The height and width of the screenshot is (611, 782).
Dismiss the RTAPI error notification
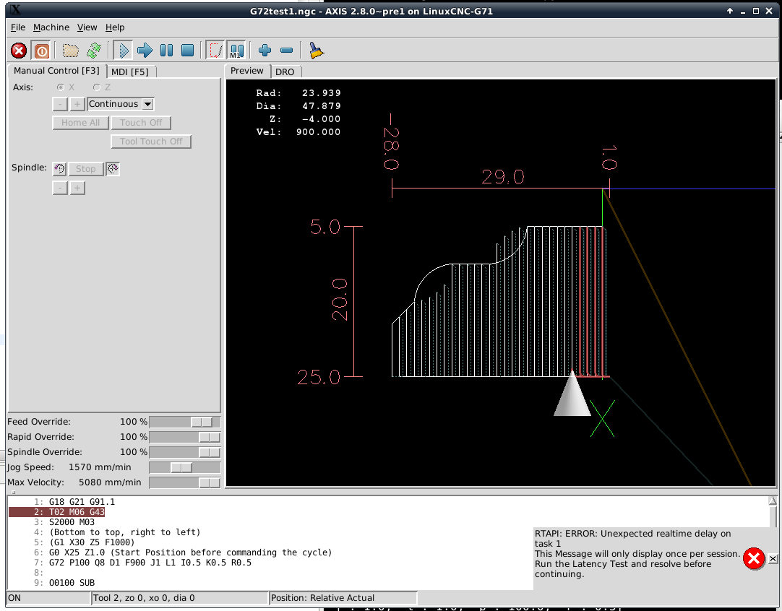(x=773, y=559)
